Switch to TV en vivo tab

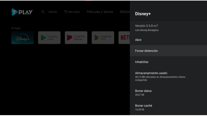72,12
